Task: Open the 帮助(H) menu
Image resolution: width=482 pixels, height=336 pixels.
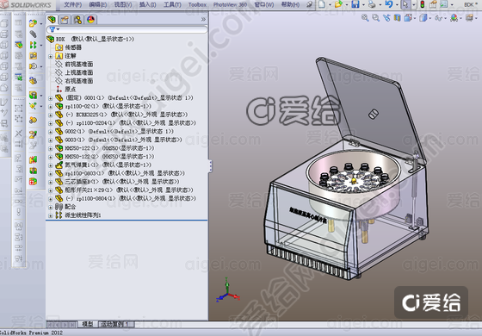Action: [290, 4]
